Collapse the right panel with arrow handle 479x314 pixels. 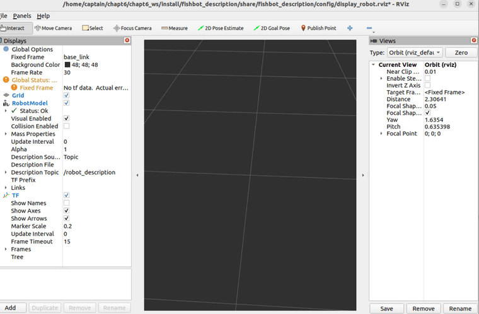pyautogui.click(x=363, y=175)
